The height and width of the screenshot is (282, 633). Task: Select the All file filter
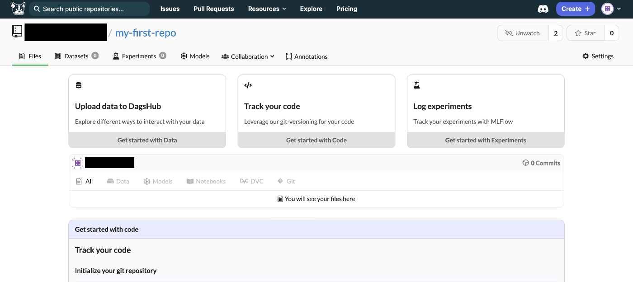click(x=85, y=181)
